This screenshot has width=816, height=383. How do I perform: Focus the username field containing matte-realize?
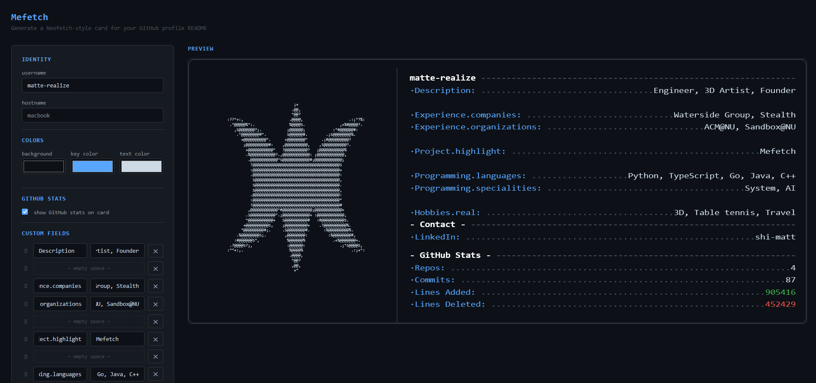(93, 85)
